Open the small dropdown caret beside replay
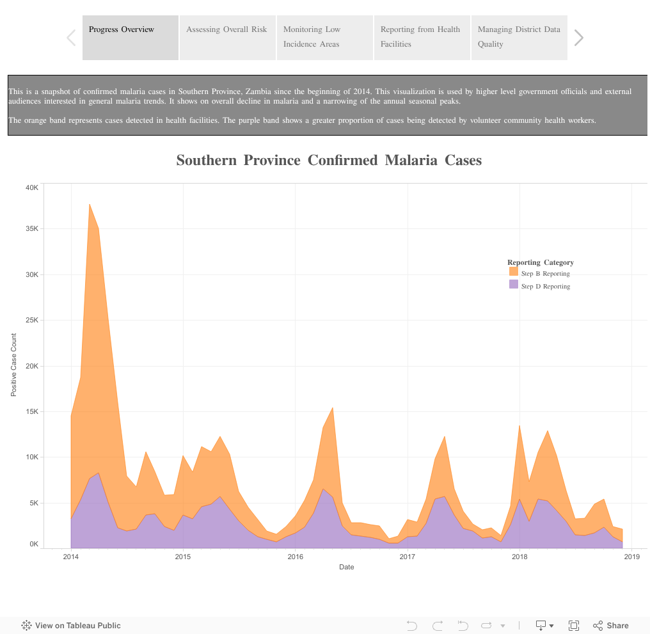The image size is (650, 634). pyautogui.click(x=503, y=626)
